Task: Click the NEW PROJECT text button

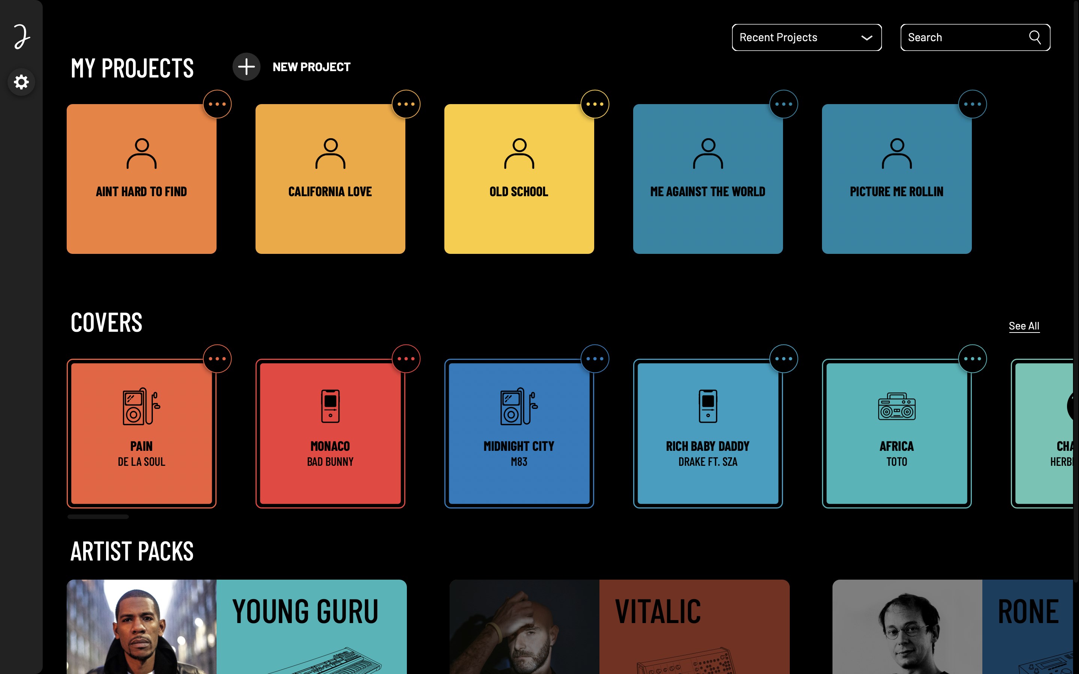Action: (x=311, y=67)
